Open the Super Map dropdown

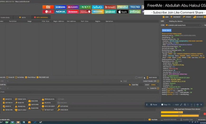pyautogui.click(x=142, y=85)
